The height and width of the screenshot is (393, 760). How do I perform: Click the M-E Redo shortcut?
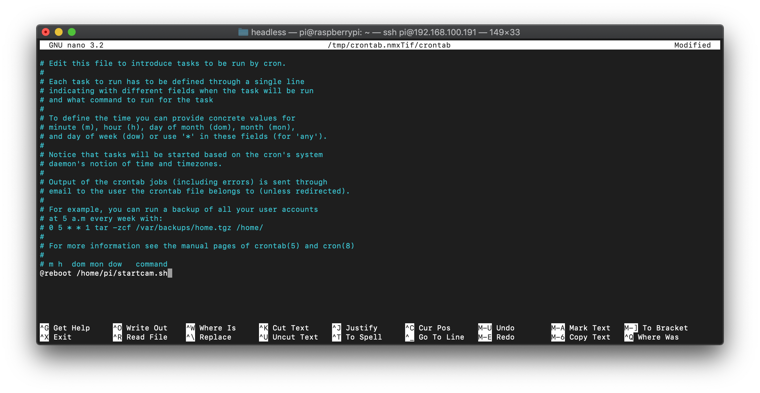pyautogui.click(x=496, y=337)
